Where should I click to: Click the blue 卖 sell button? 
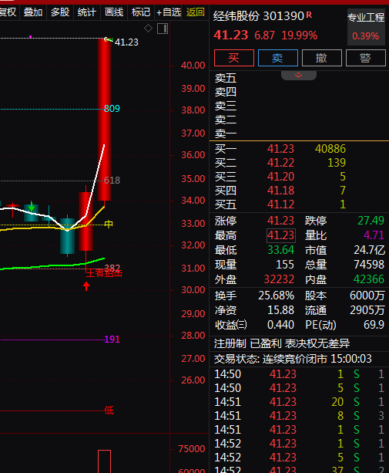click(278, 58)
